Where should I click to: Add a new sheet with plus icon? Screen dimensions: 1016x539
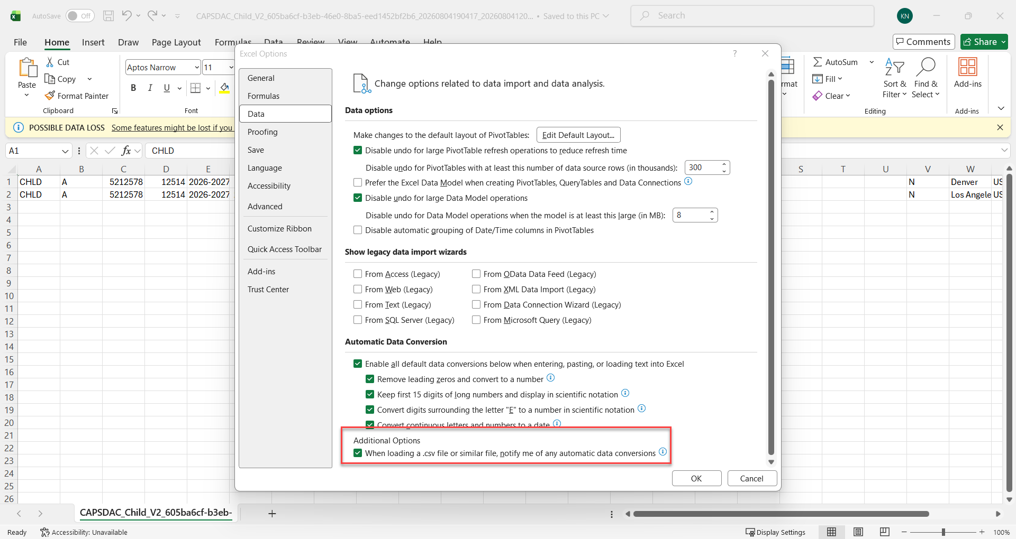click(272, 514)
